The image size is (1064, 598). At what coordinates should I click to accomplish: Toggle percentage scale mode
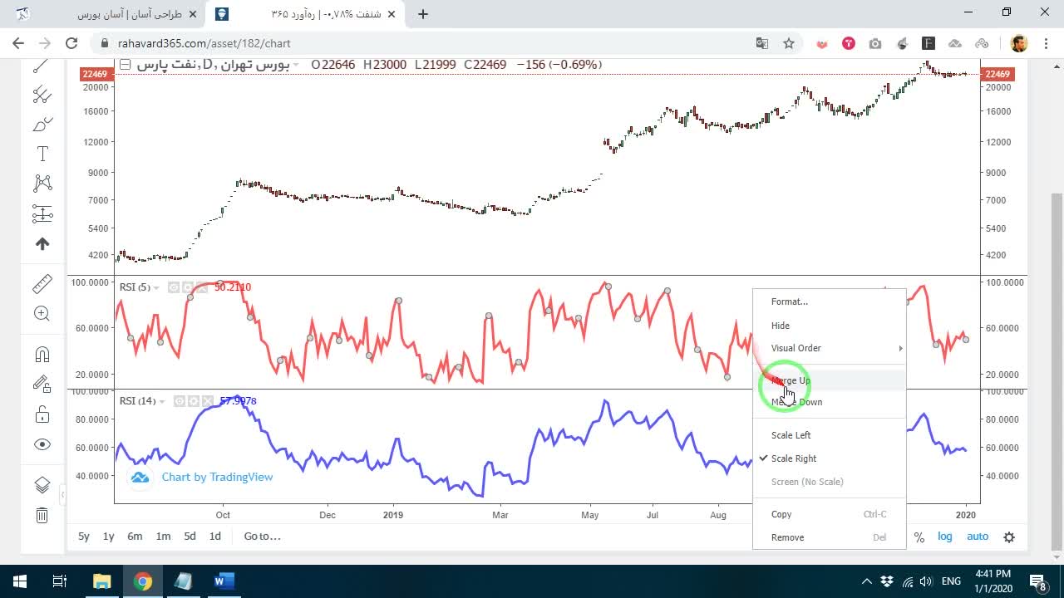pyautogui.click(x=919, y=537)
